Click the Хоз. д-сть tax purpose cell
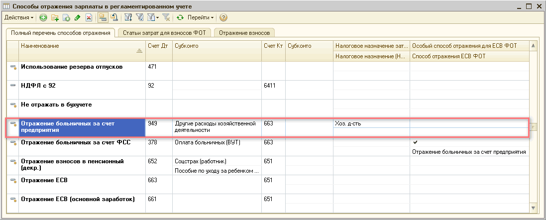This screenshot has width=546, height=220. coord(371,123)
